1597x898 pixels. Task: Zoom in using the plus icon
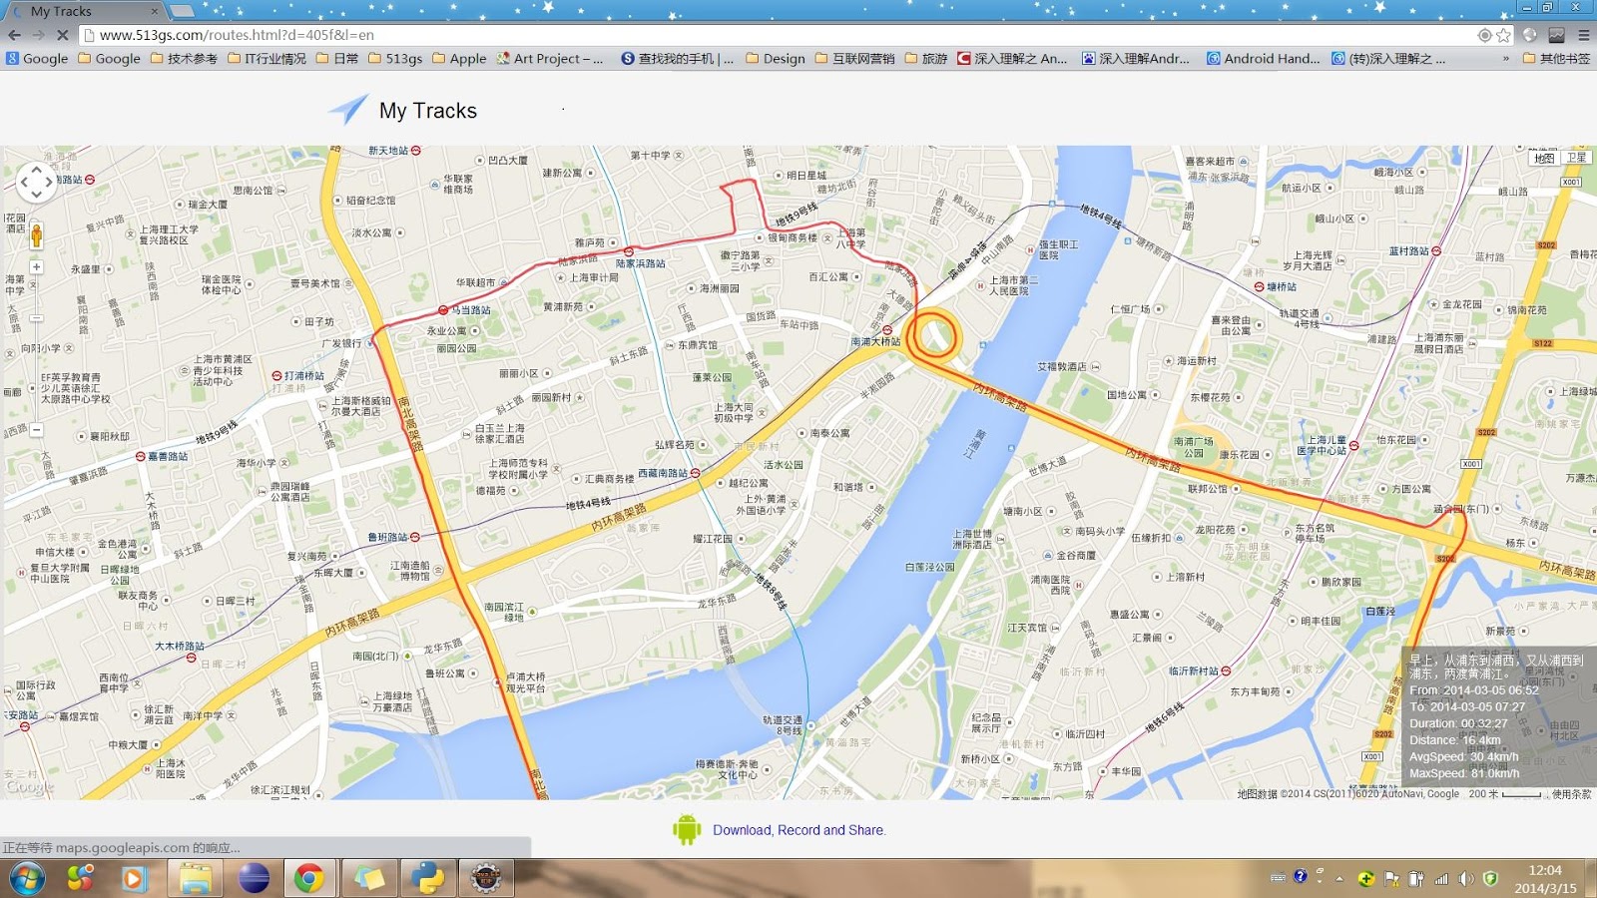pos(36,265)
